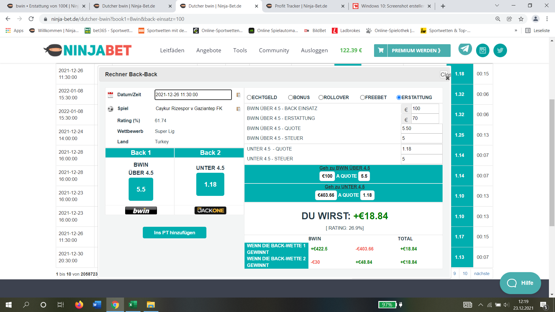This screenshot has height=312, width=555.
Task: Click the 5.5 Back 1 odds tile
Action: click(141, 189)
